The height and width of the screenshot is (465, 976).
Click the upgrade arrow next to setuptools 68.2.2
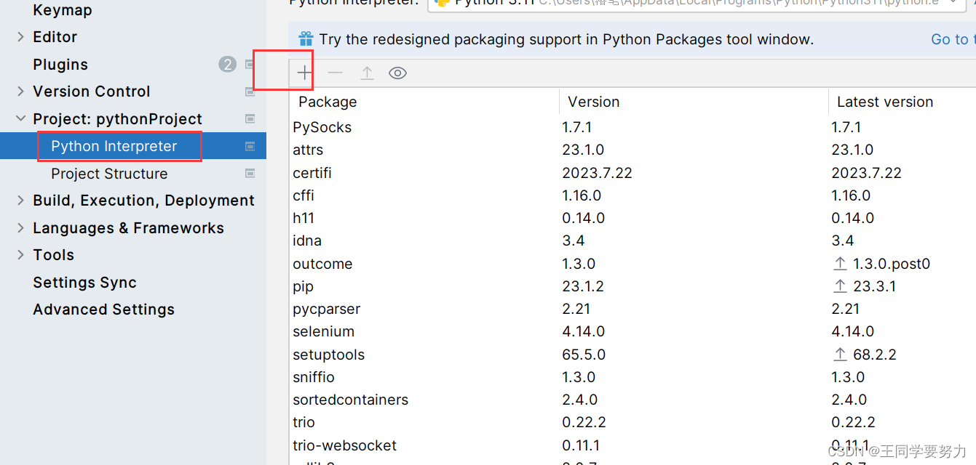[841, 355]
